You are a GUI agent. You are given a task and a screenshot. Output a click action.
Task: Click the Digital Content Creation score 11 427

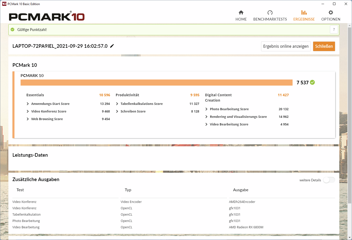tap(283, 95)
